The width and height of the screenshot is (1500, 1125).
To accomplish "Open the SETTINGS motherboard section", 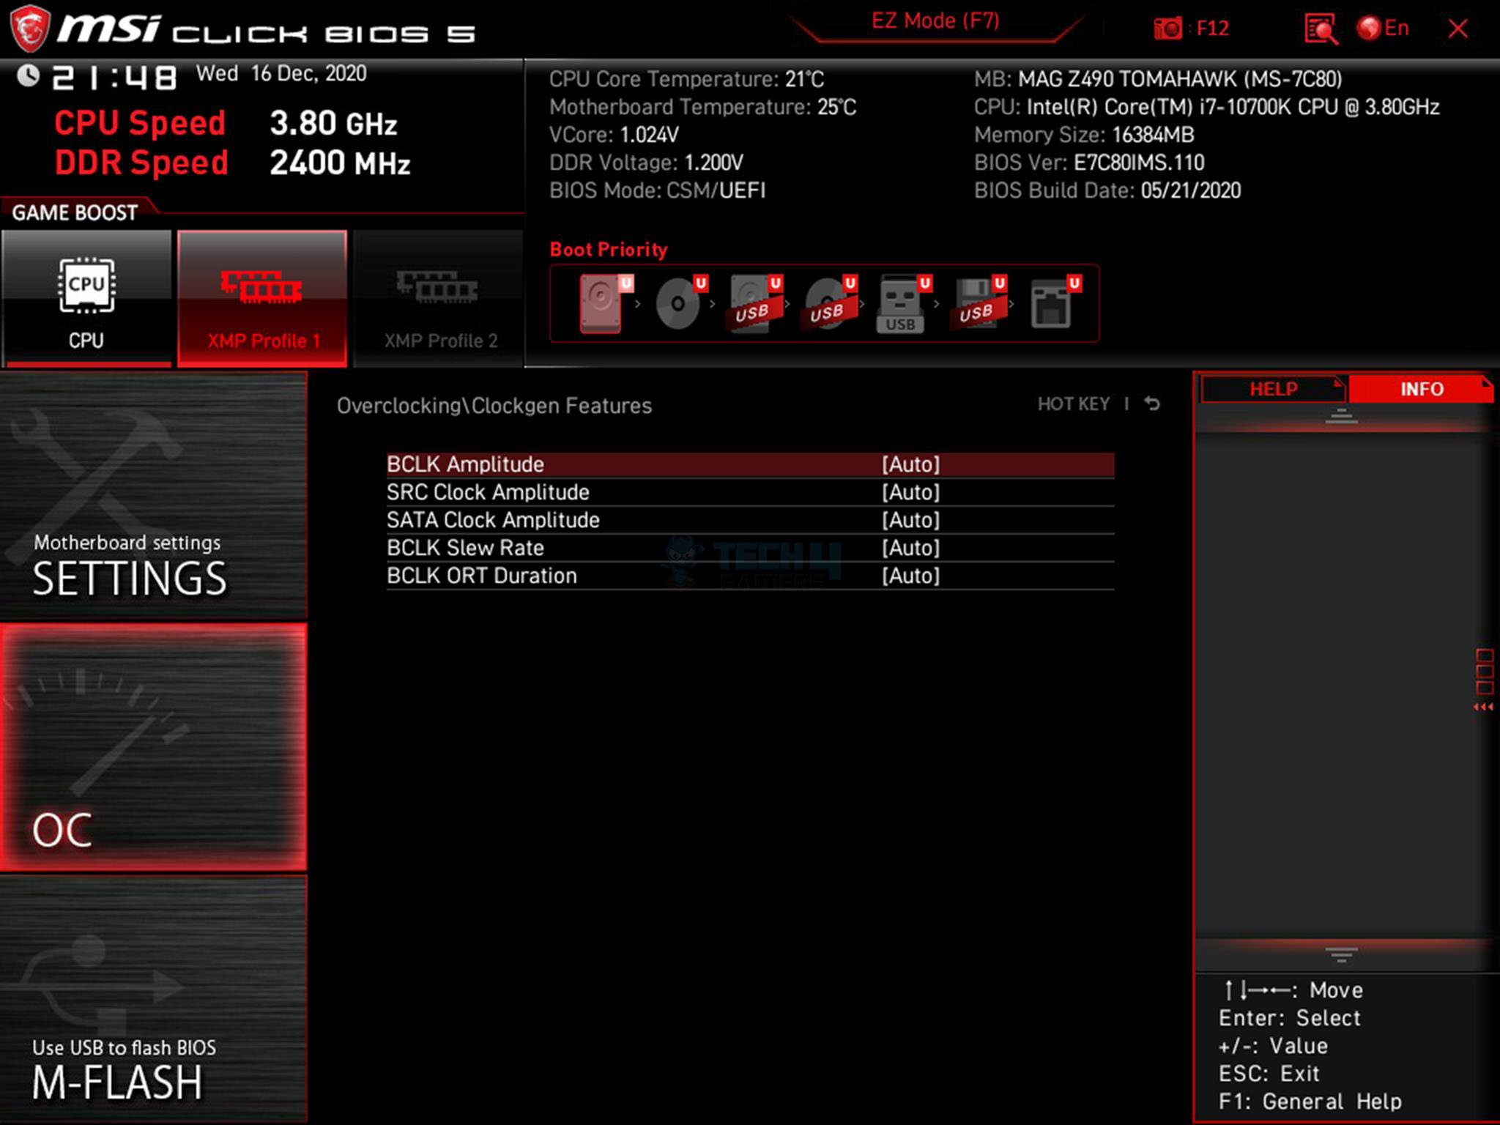I will tap(153, 497).
